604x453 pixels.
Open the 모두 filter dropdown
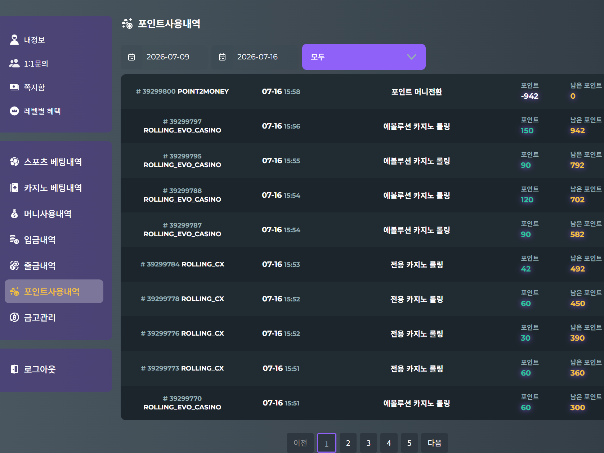click(x=364, y=57)
